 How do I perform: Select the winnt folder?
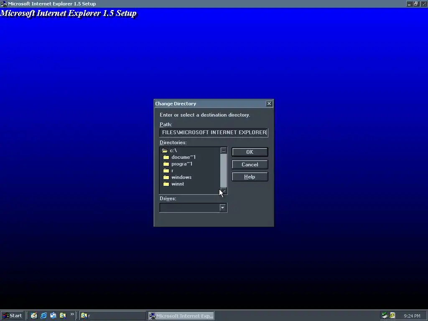pyautogui.click(x=173, y=184)
